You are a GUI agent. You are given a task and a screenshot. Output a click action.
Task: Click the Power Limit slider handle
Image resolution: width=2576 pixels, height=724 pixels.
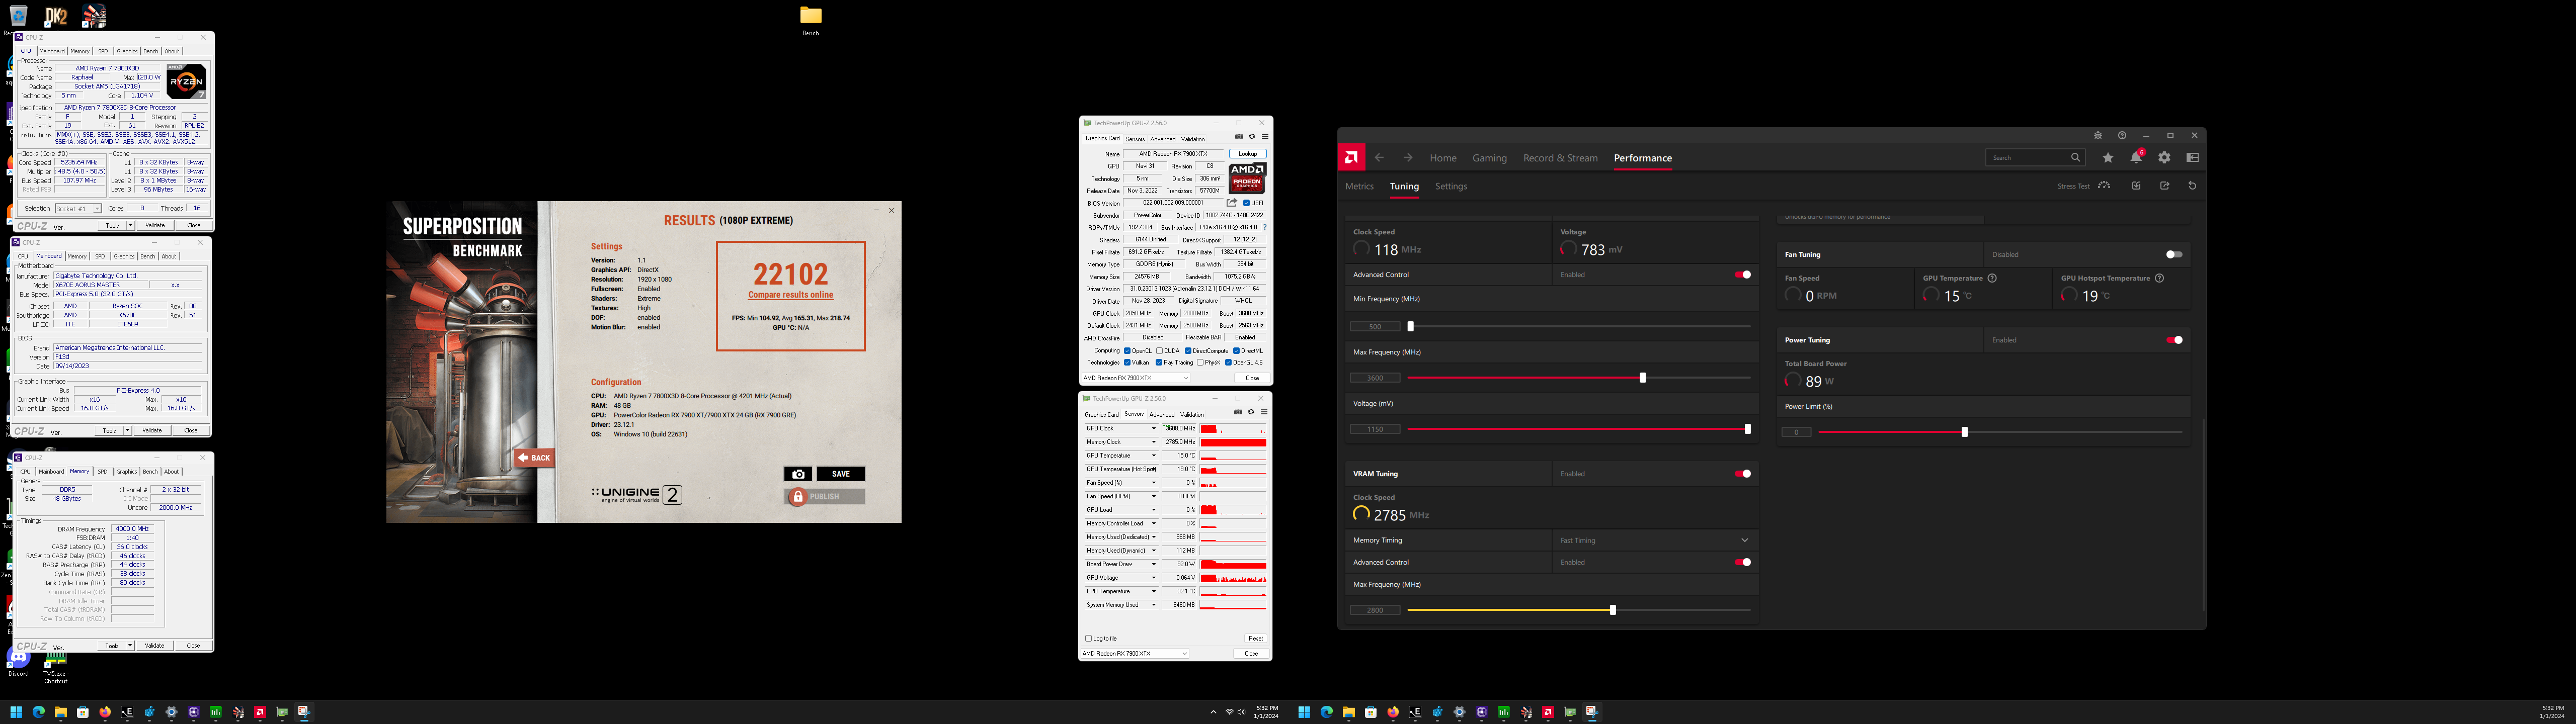[1965, 432]
